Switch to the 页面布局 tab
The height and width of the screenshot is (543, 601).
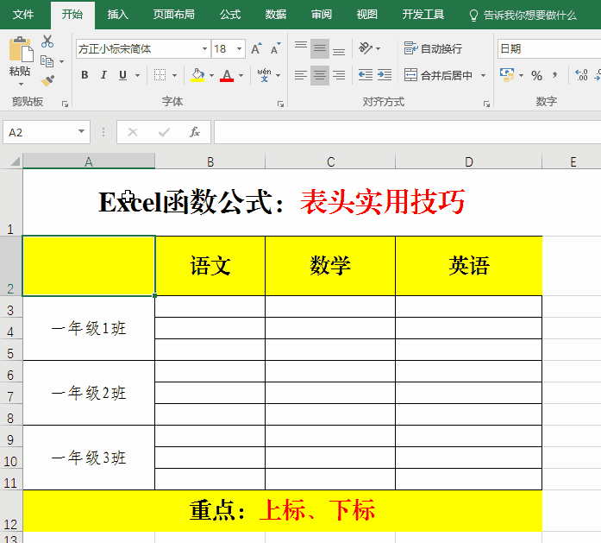(173, 15)
